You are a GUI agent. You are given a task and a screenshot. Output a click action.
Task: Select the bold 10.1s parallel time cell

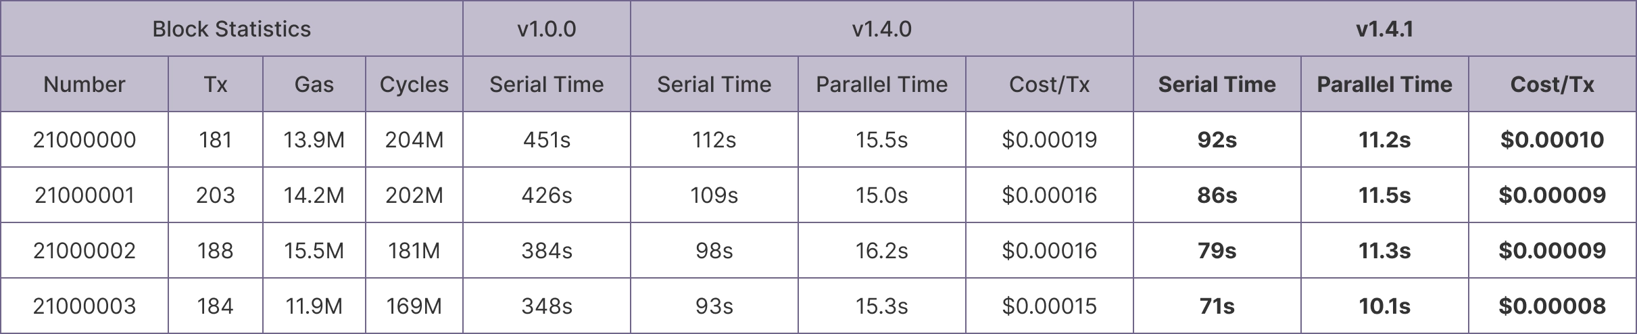pyautogui.click(x=1384, y=306)
